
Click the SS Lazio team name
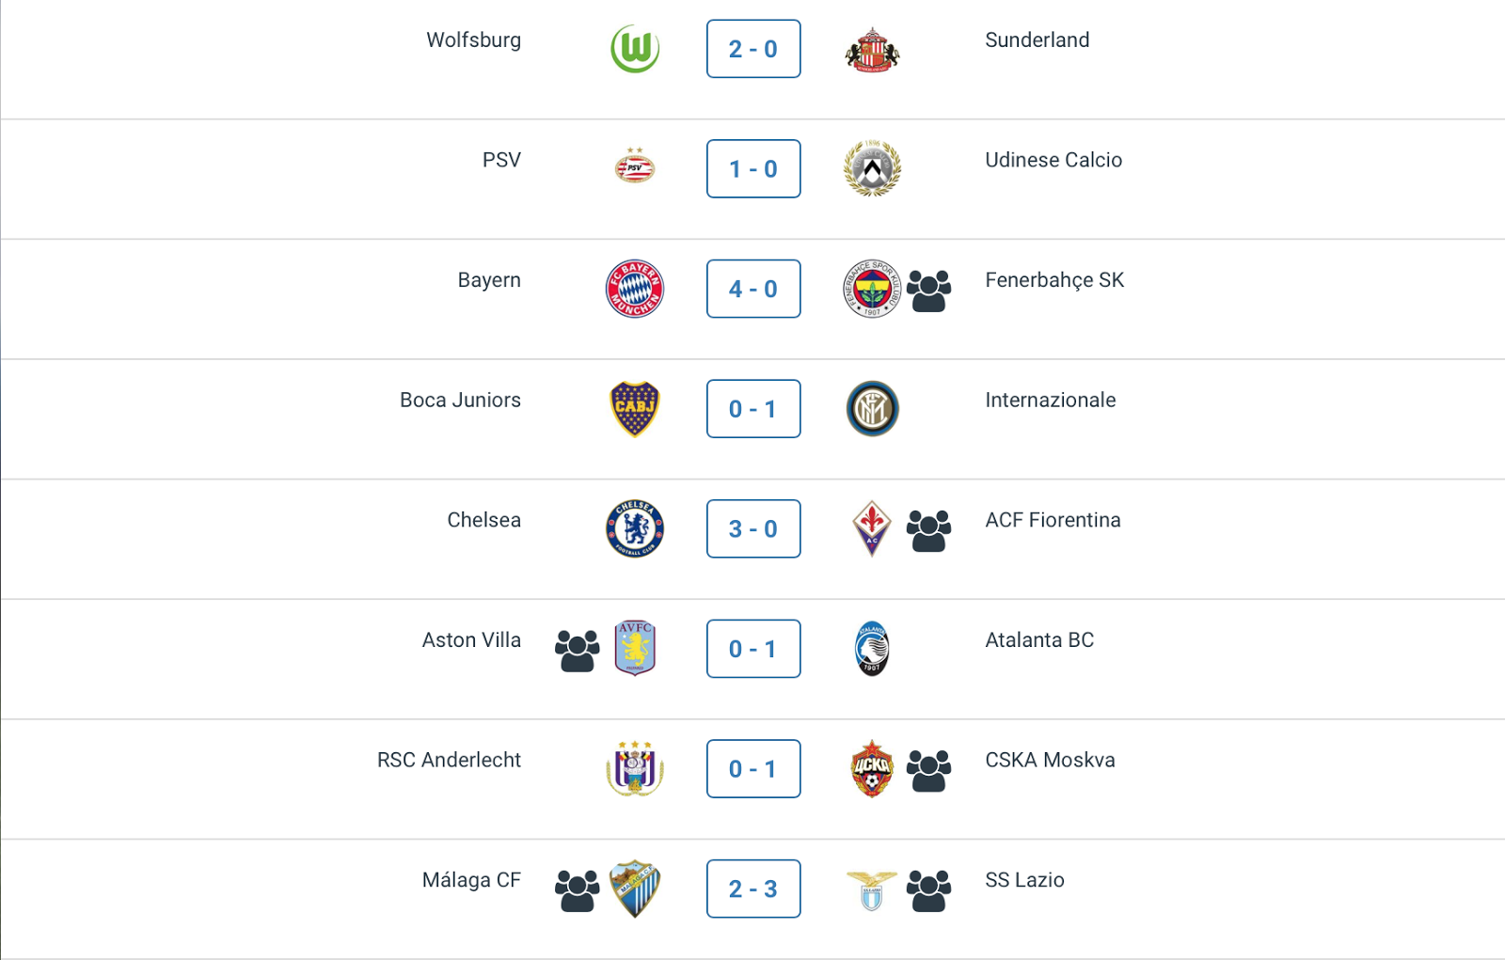[x=1024, y=880]
